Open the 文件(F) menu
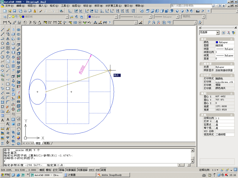 pos(10,6)
